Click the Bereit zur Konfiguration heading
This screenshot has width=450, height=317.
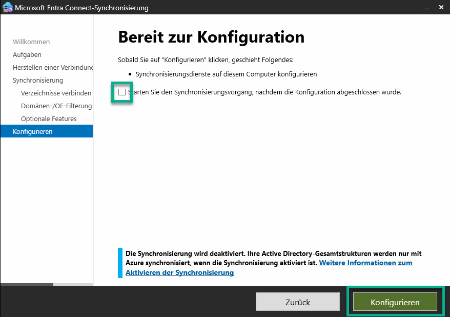(x=211, y=37)
